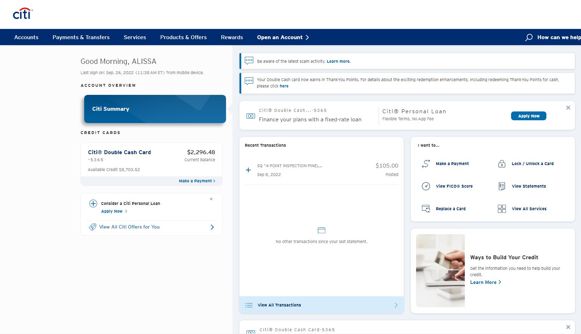Viewport: 581px width, 334px height.
Task: Click the View All Services grid icon
Action: click(x=502, y=209)
